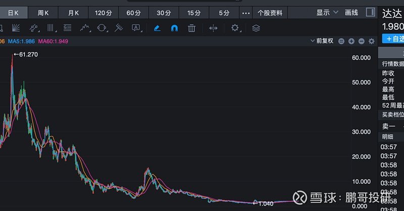The image size is (404, 211).
Task: Open the 5分 timeframe tab
Action: 224,13
